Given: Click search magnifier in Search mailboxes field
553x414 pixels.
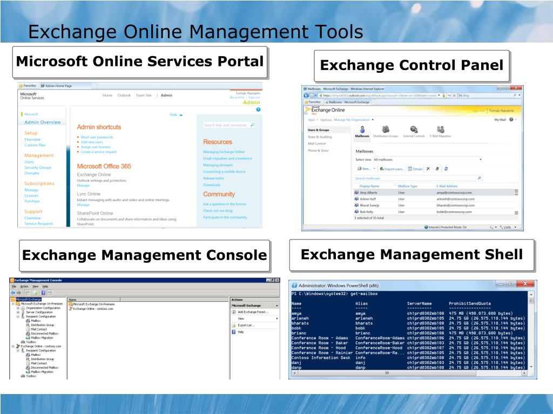Looking at the screenshot, I should (479, 178).
